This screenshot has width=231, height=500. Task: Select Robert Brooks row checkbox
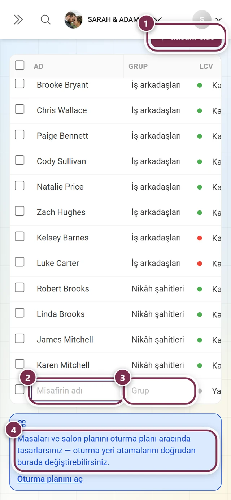(x=19, y=287)
